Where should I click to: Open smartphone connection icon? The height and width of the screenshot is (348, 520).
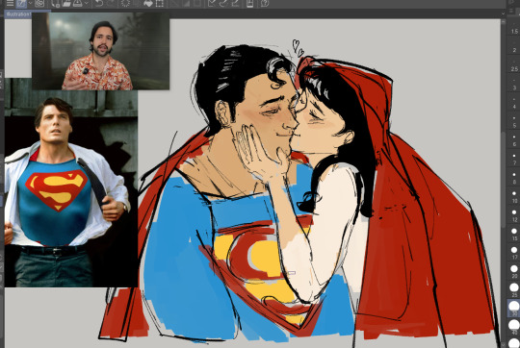pyautogui.click(x=250, y=3)
